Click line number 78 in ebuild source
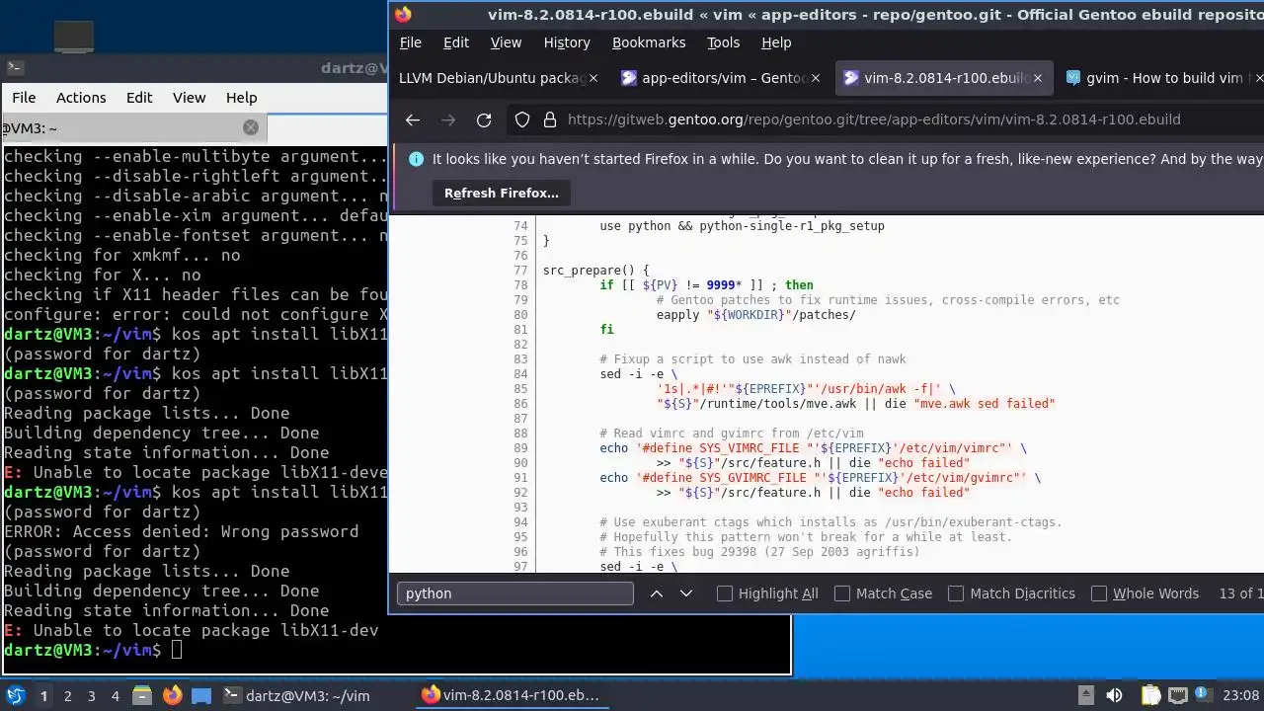This screenshot has height=711, width=1264. point(520,285)
